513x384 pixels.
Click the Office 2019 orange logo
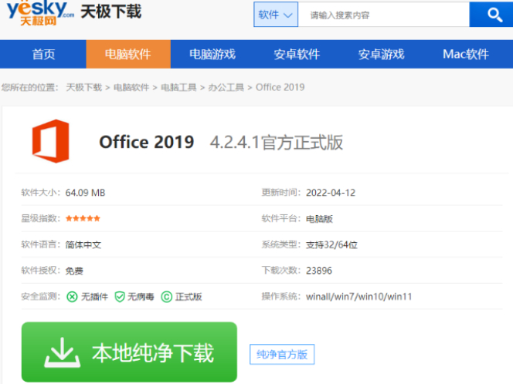[x=51, y=141]
